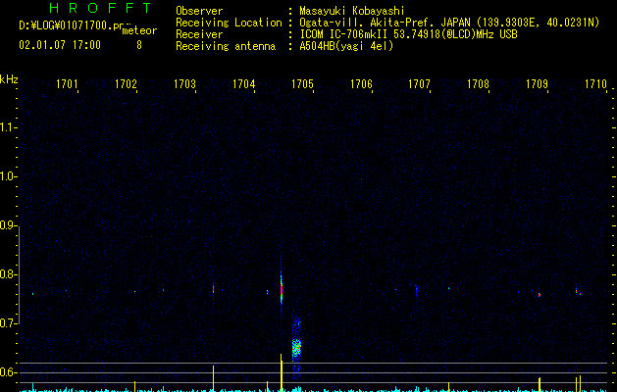Click the ICOM IC-706mkII receiver details
Viewport: 617px width, 392px height.
click(408, 34)
